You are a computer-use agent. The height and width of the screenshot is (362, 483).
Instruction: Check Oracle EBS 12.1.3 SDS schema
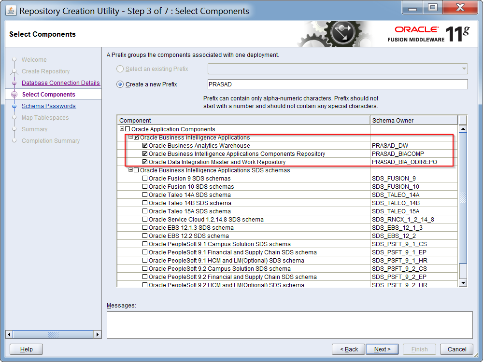[x=145, y=227]
